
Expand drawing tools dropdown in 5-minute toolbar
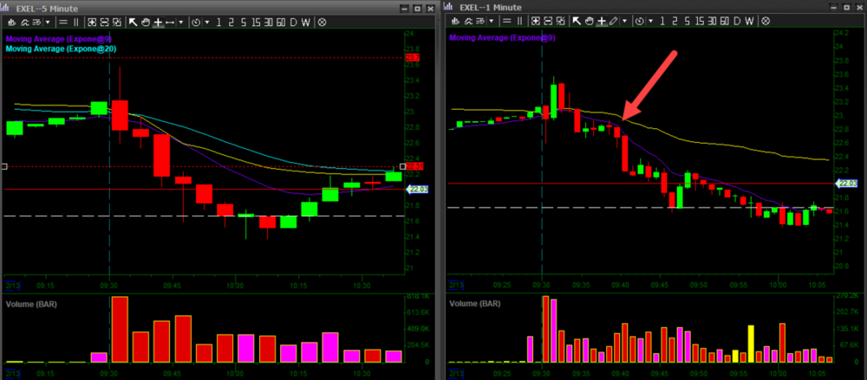pyautogui.click(x=181, y=22)
